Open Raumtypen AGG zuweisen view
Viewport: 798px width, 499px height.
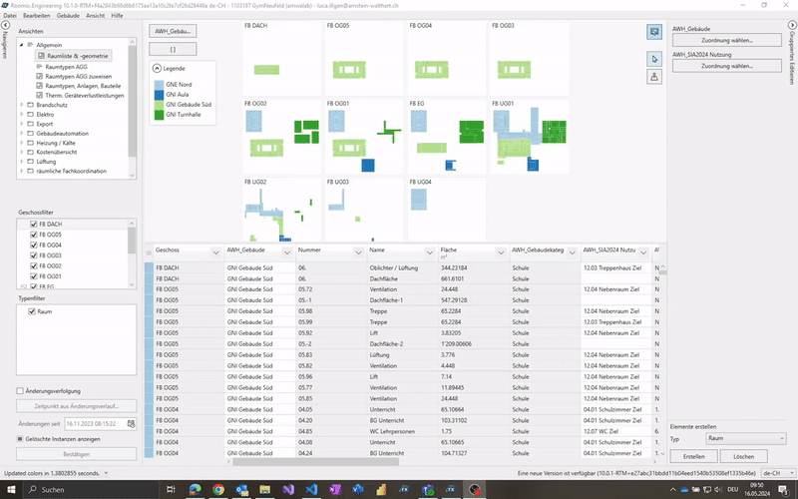(x=79, y=76)
